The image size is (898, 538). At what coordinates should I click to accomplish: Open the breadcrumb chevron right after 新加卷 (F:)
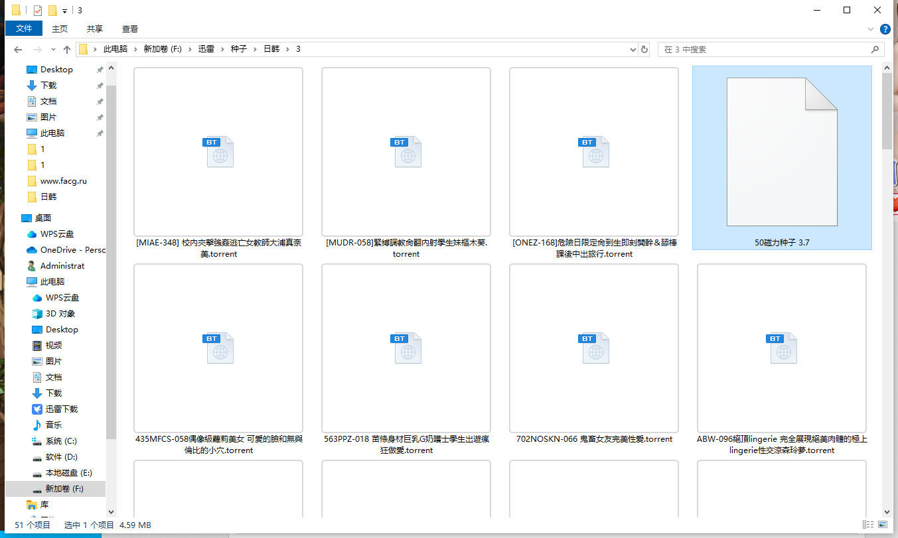pyautogui.click(x=189, y=50)
